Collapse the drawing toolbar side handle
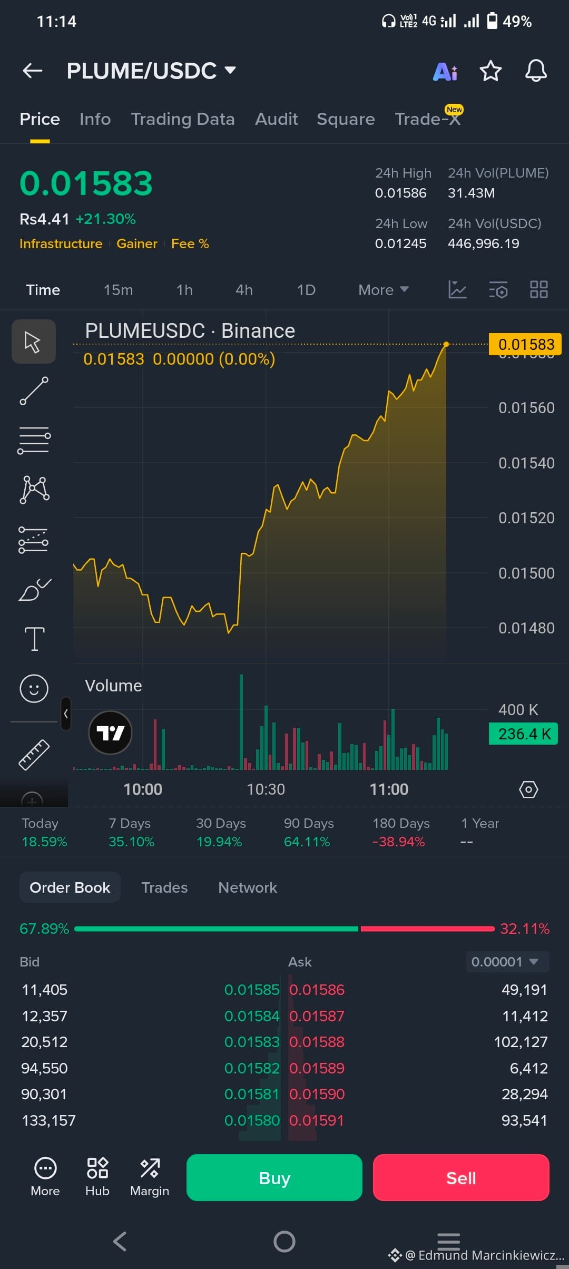Viewport: 569px width, 1269px height. coord(66,714)
